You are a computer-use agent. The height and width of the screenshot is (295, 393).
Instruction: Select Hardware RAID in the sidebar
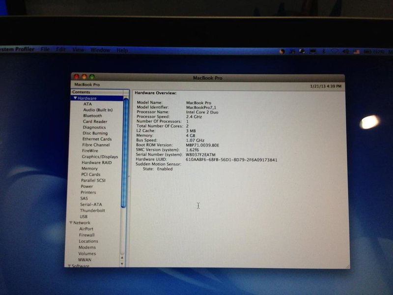(97, 163)
